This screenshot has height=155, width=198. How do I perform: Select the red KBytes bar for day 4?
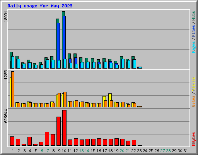pyautogui.click(x=29, y=141)
